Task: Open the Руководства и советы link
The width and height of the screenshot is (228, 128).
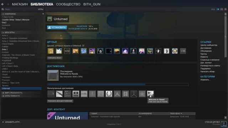Action: coord(210,65)
